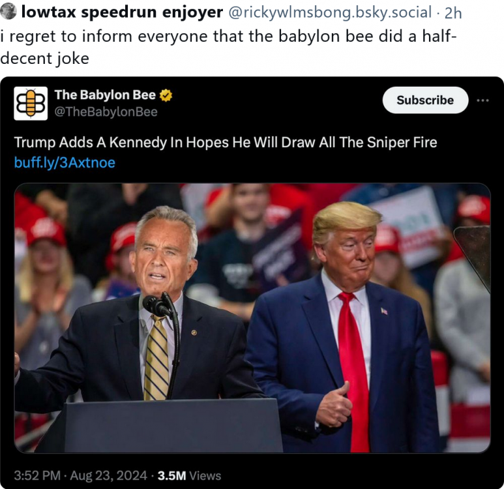Click the @TheBabylonBee handle
Screen dimensions: 504x489
tap(106, 112)
